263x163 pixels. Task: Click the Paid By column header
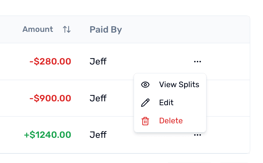106,30
